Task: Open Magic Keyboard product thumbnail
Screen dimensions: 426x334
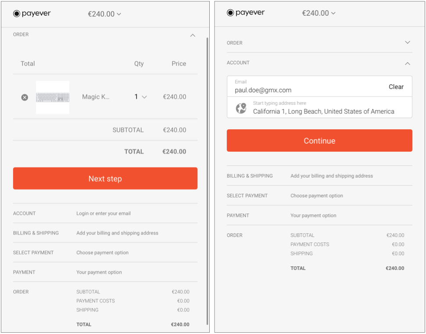Action: tap(53, 97)
